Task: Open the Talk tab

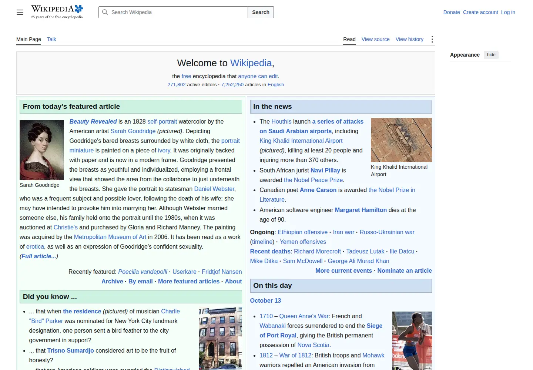Action: click(x=51, y=39)
